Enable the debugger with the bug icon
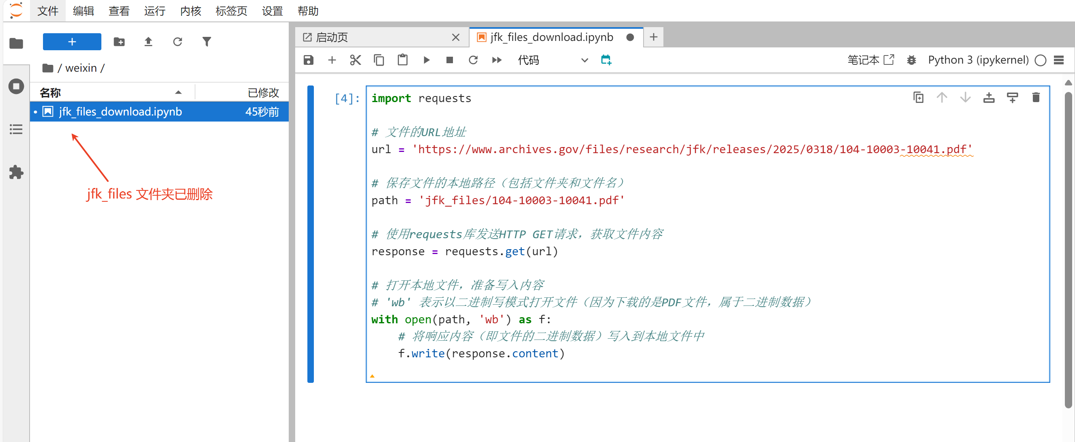 (x=912, y=60)
